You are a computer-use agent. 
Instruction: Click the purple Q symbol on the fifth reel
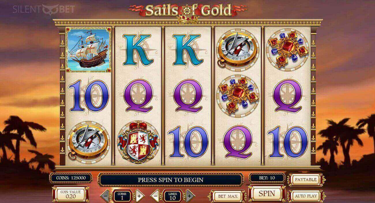point(287,96)
